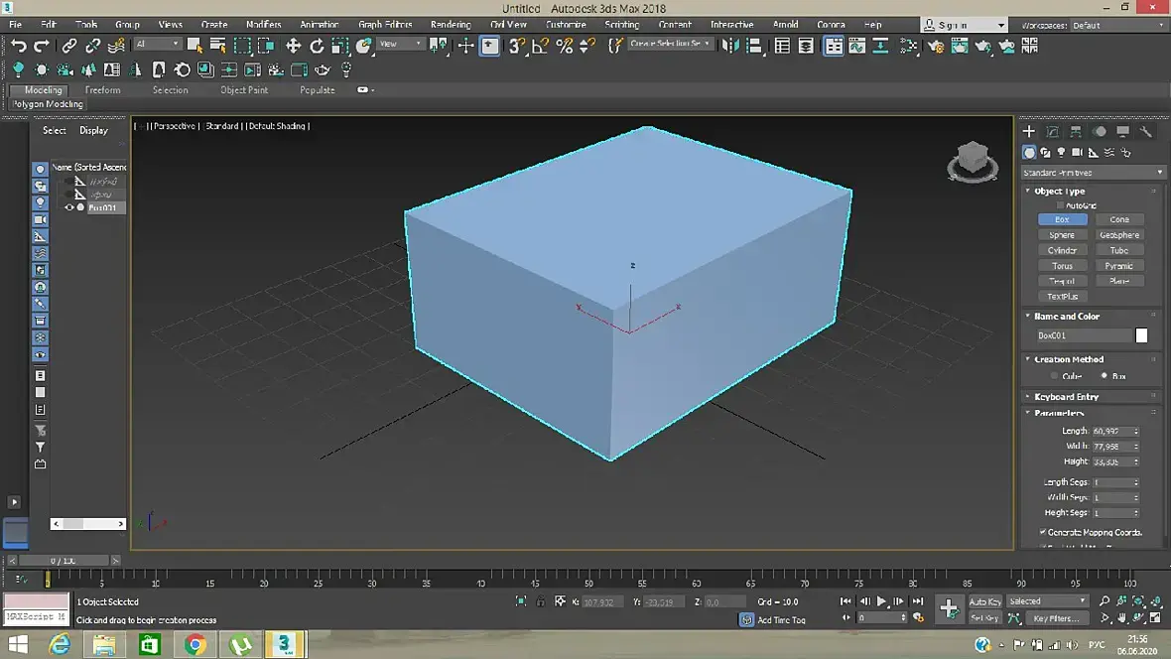This screenshot has height=659, width=1171.
Task: Click the time slider 0 / 100 handle
Action: tap(64, 561)
